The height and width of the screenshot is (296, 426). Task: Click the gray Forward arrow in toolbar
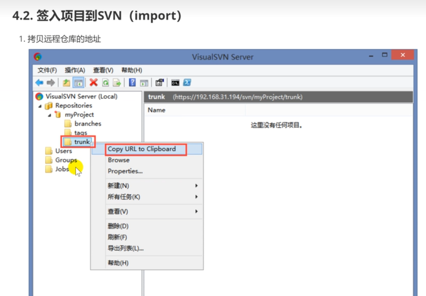tap(51, 82)
